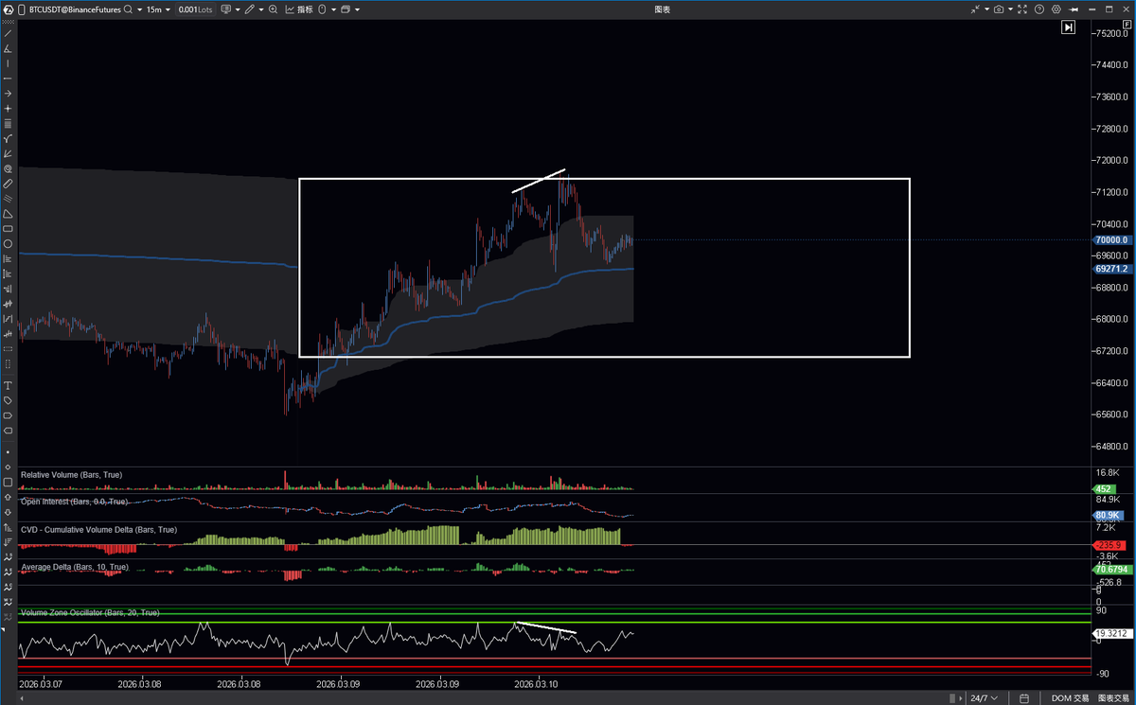Select the arrow ray drawing tool
The width and height of the screenshot is (1136, 705).
[x=9, y=94]
